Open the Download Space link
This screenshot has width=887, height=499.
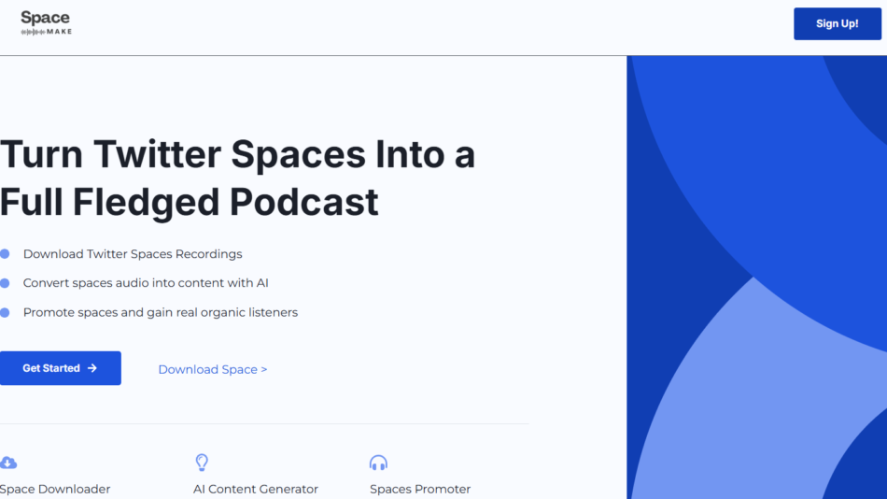click(x=213, y=369)
